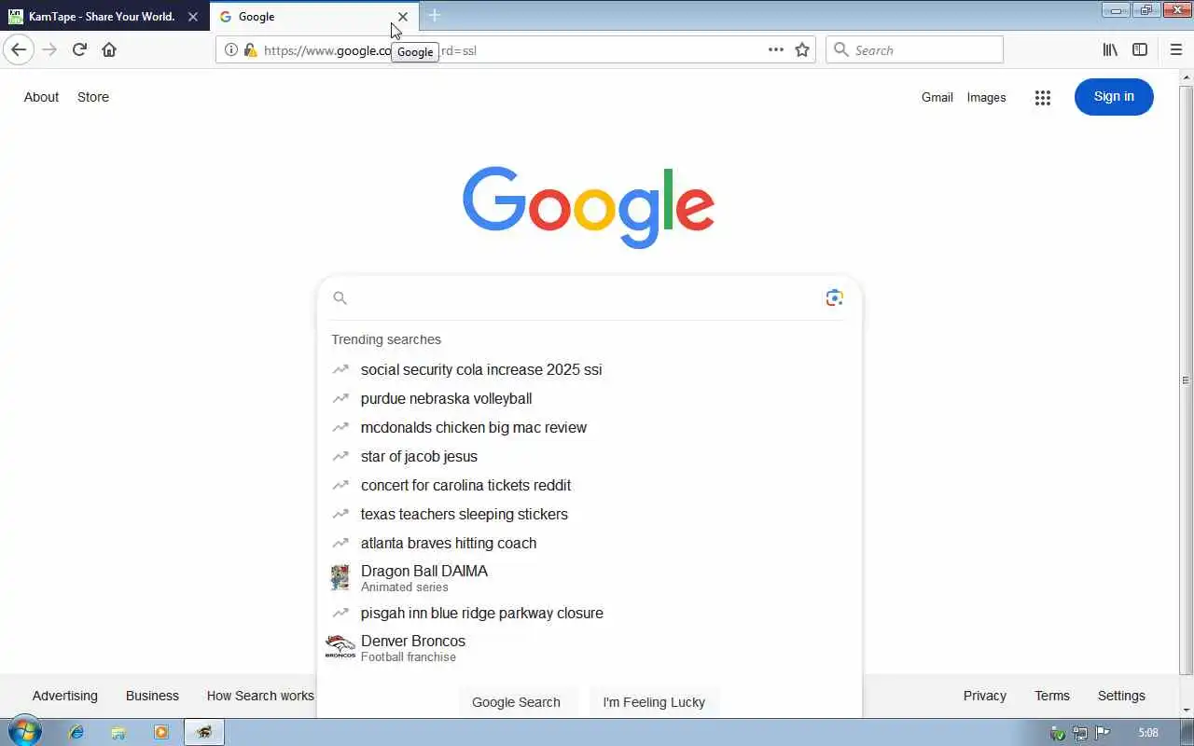Switch to the KamTape tab
Screen dimensions: 1194x746
(101, 16)
